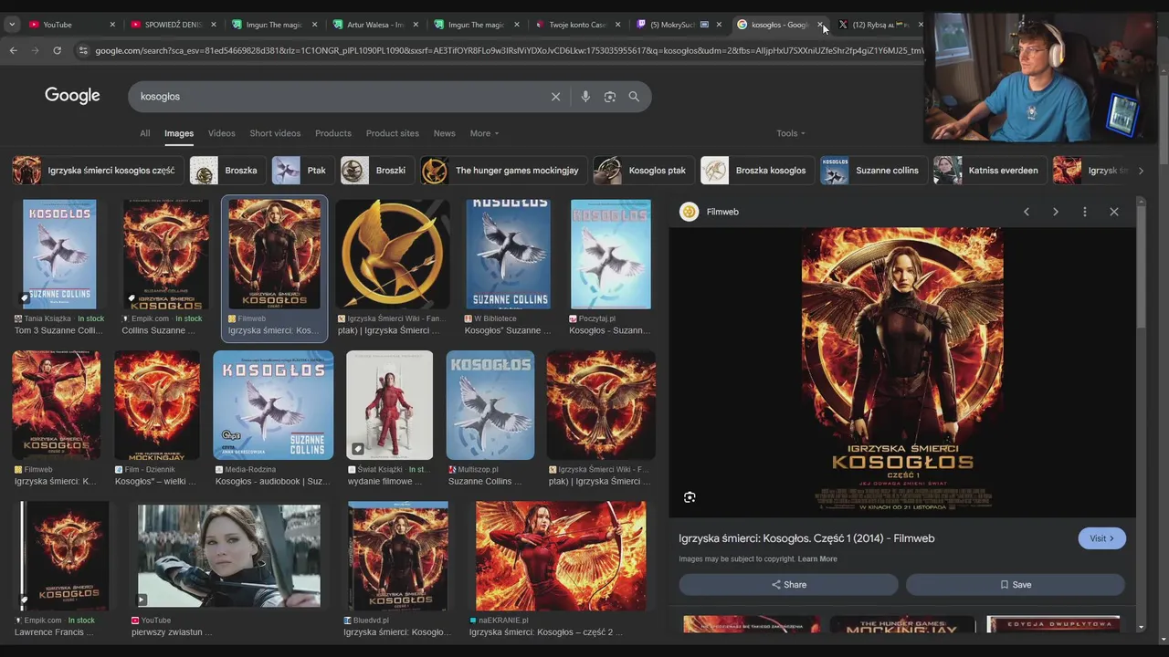Switch to the News tab
This screenshot has width=1169, height=657.
[x=444, y=133]
